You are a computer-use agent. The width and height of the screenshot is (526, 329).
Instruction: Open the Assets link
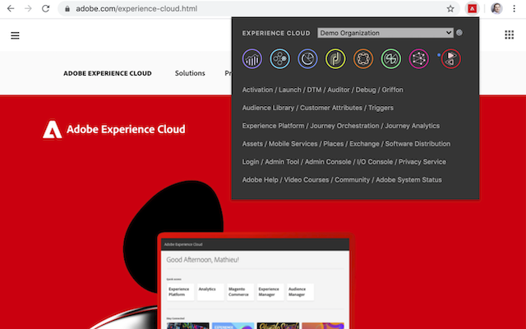(x=252, y=144)
